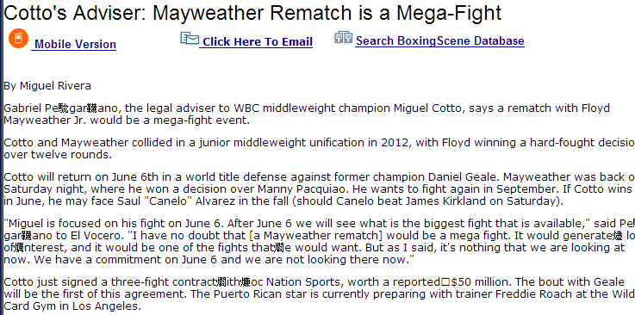Click paragraph starting Cotto just signed
Viewport: 635px width, 315px height.
(x=319, y=294)
